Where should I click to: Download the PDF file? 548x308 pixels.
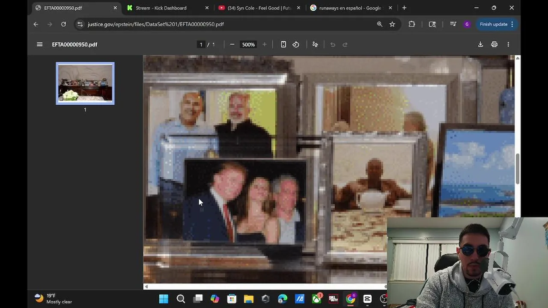pos(480,44)
